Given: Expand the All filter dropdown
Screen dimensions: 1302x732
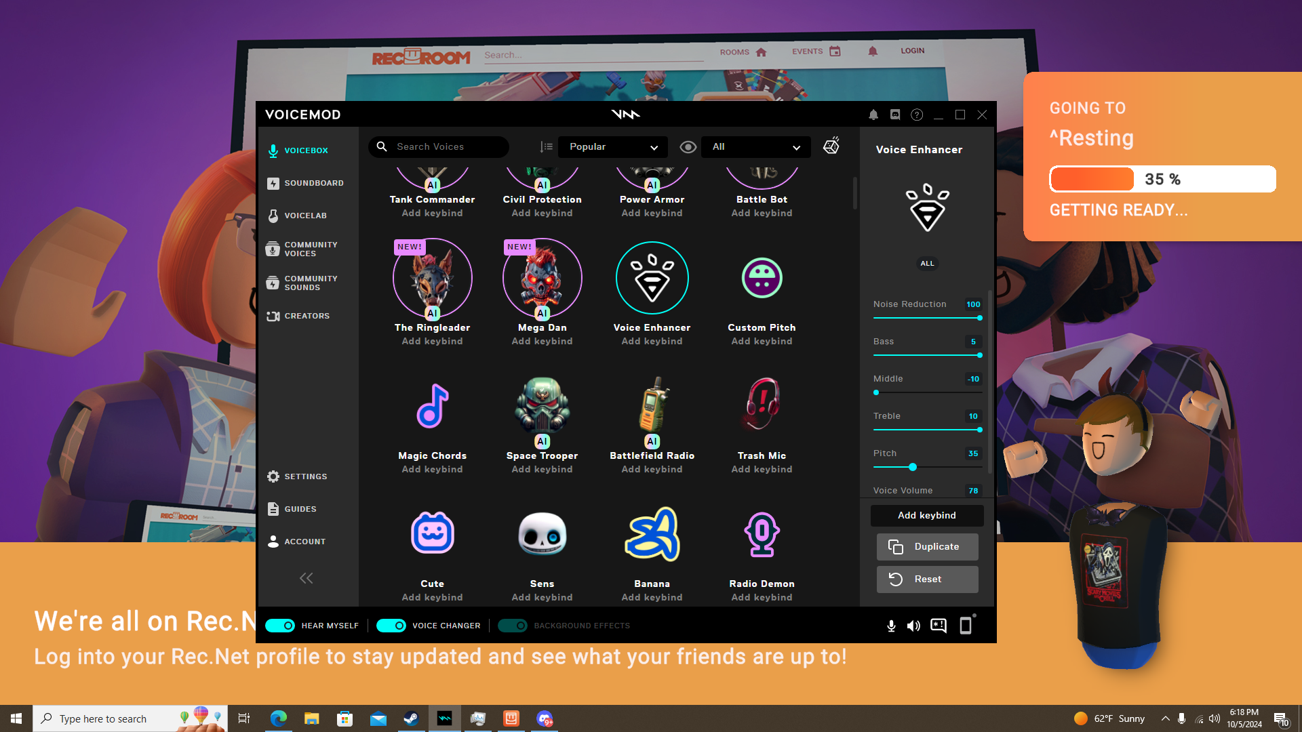Looking at the screenshot, I should tap(755, 147).
